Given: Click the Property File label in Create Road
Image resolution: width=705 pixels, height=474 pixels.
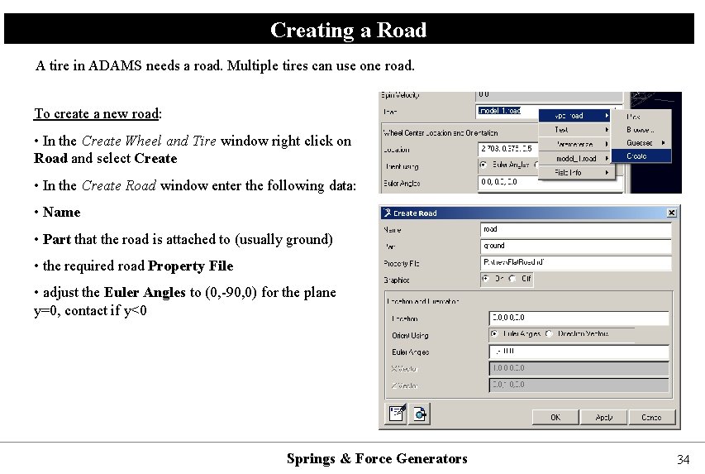Looking at the screenshot, I should [x=401, y=263].
